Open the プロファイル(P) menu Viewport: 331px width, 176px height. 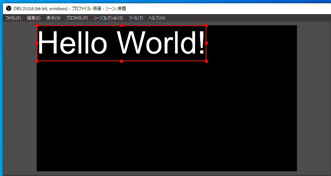click(x=77, y=18)
